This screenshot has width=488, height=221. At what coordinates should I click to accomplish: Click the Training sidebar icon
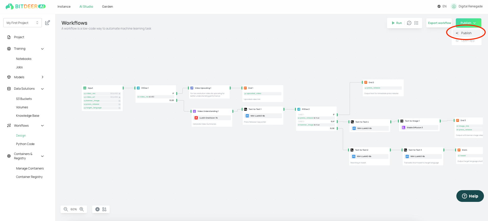pyautogui.click(x=9, y=49)
